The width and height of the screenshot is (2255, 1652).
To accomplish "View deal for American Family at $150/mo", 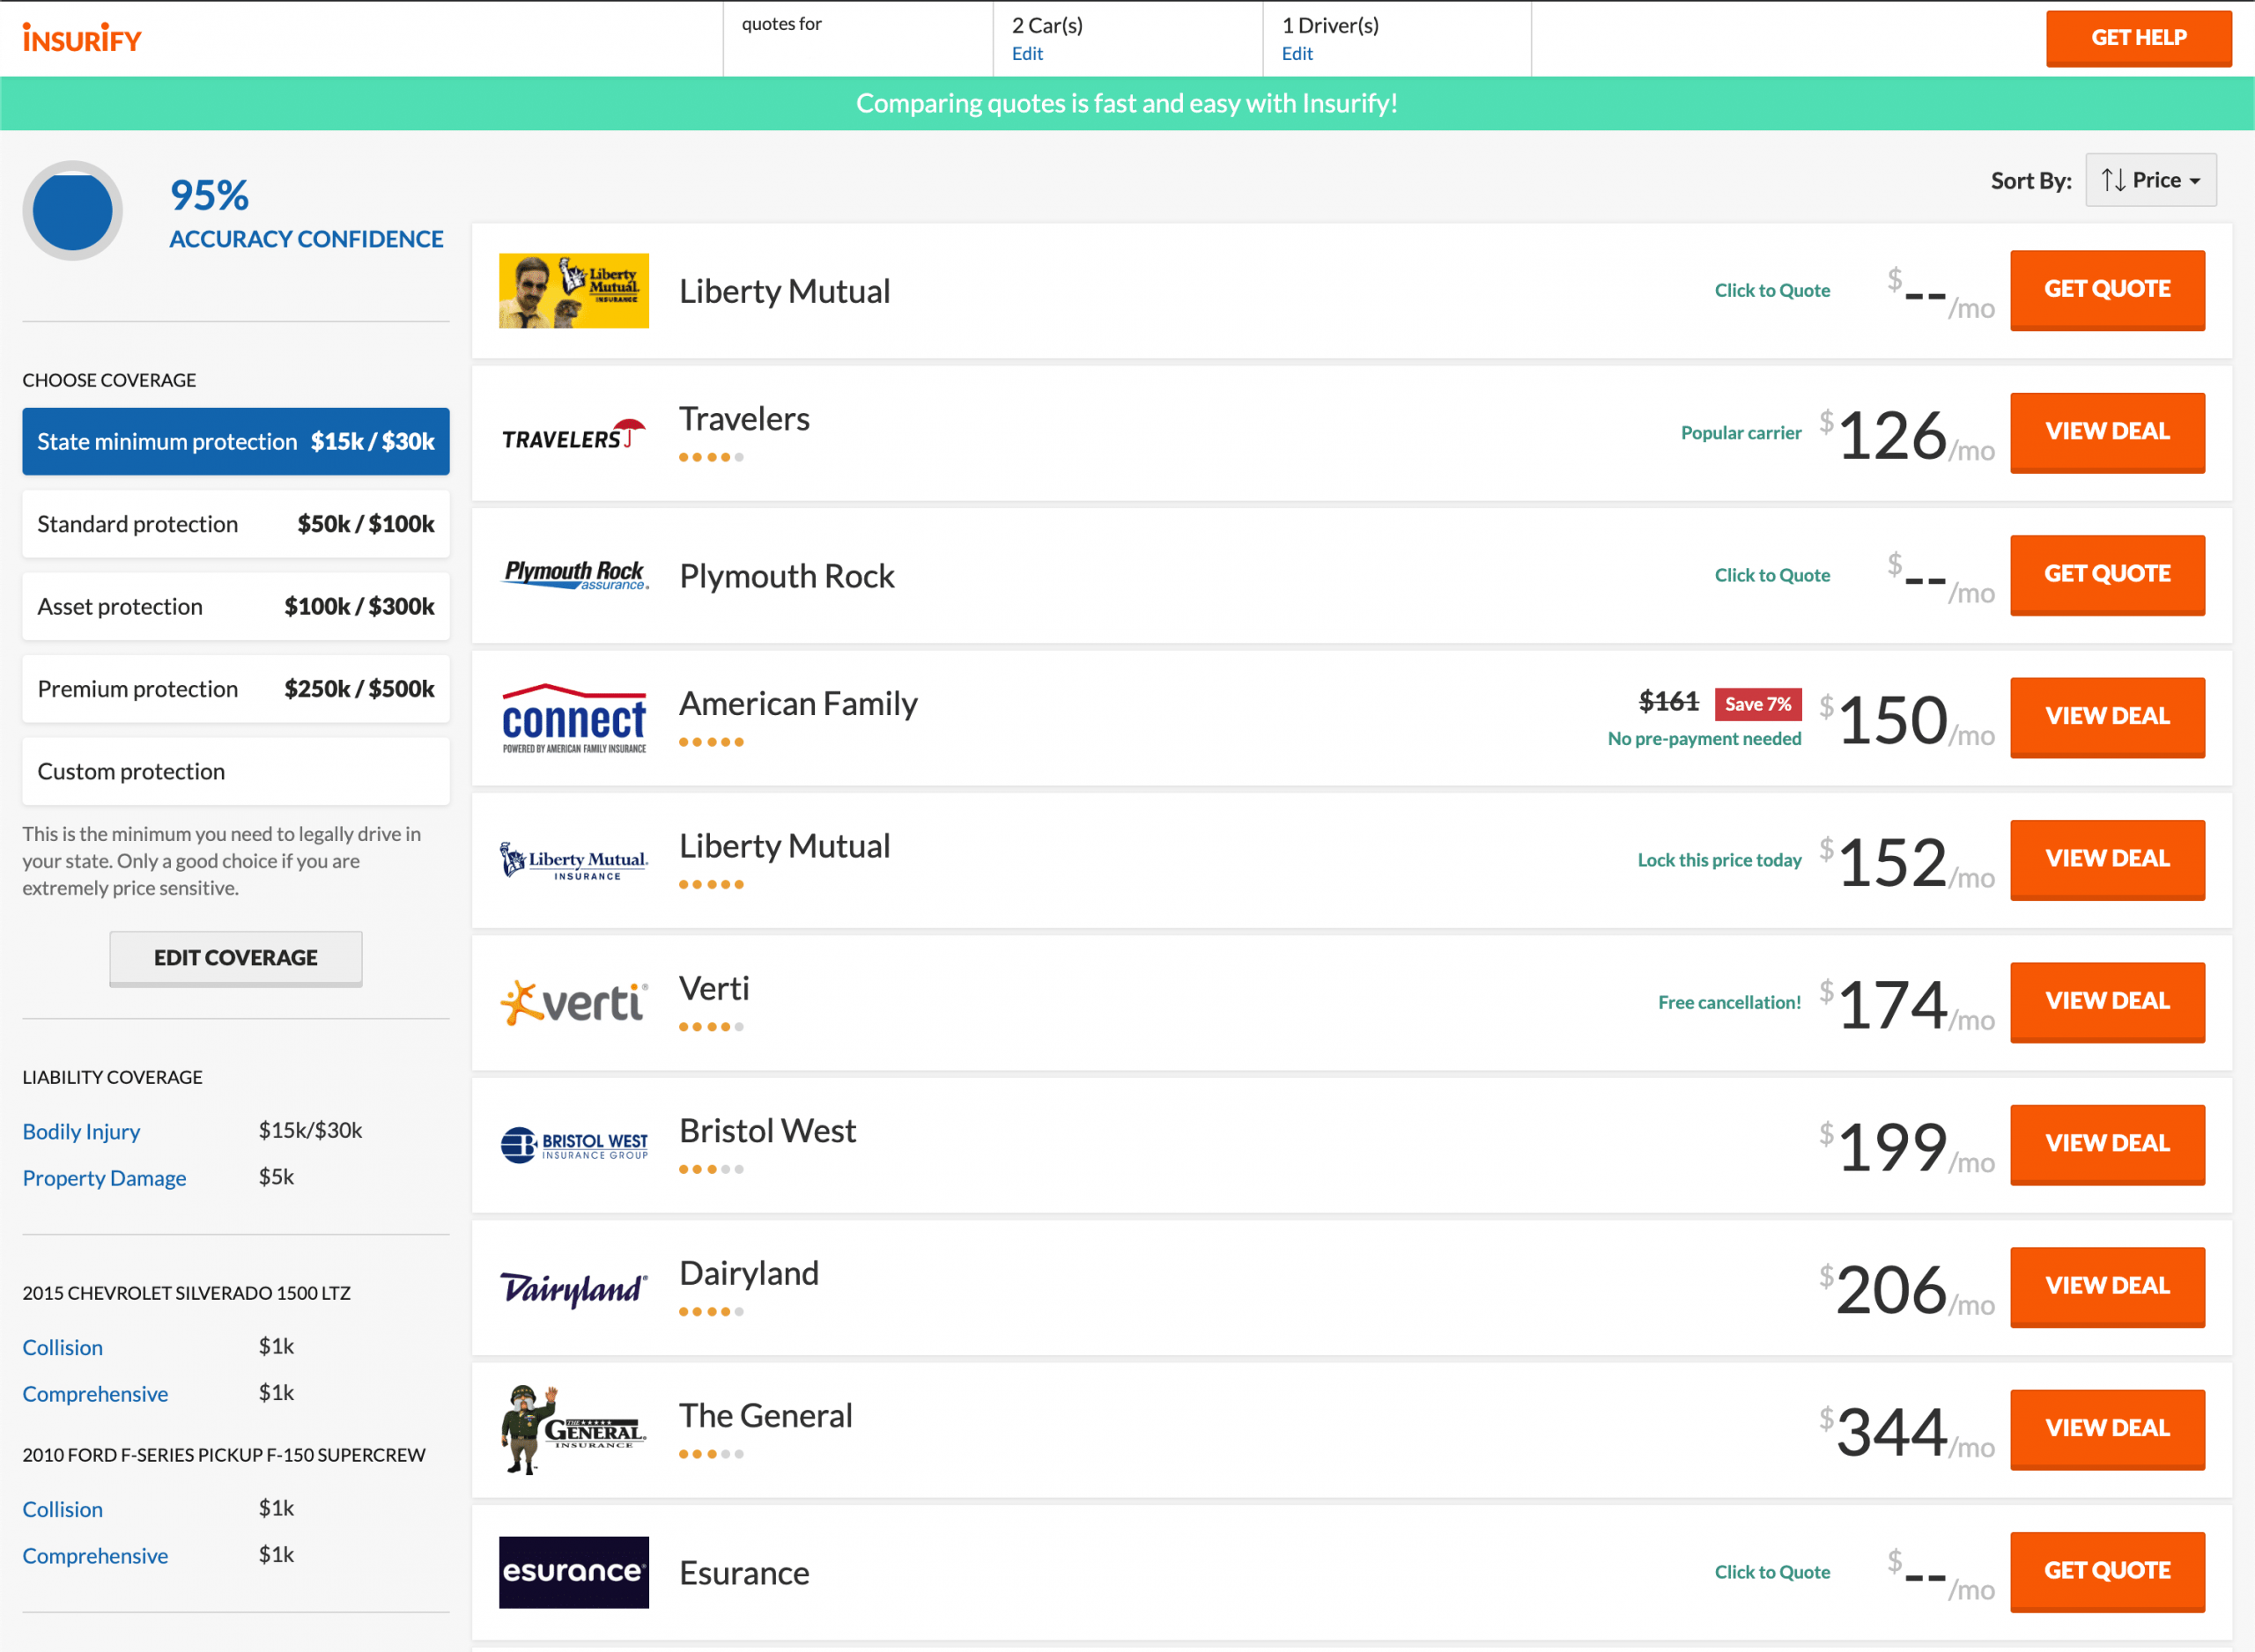I will (2108, 716).
